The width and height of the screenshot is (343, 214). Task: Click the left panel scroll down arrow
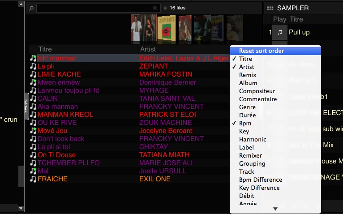tap(21, 208)
